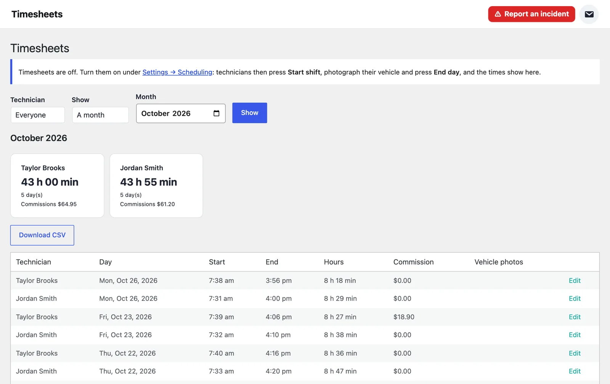Click the Hours column header

coord(334,262)
